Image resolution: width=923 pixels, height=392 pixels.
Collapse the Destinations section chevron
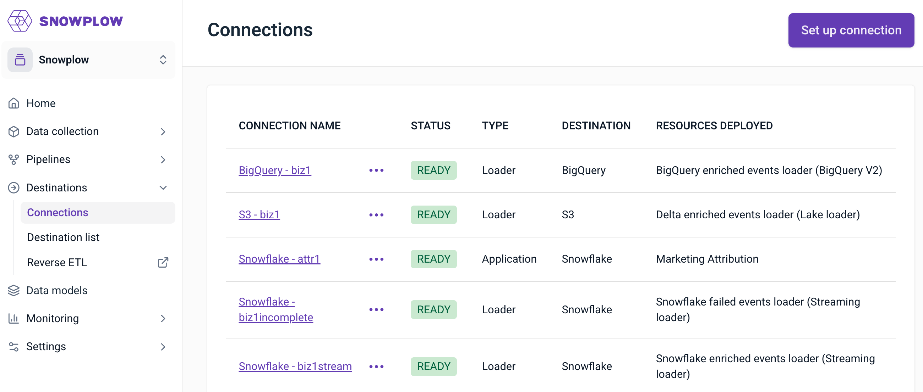[x=163, y=188]
